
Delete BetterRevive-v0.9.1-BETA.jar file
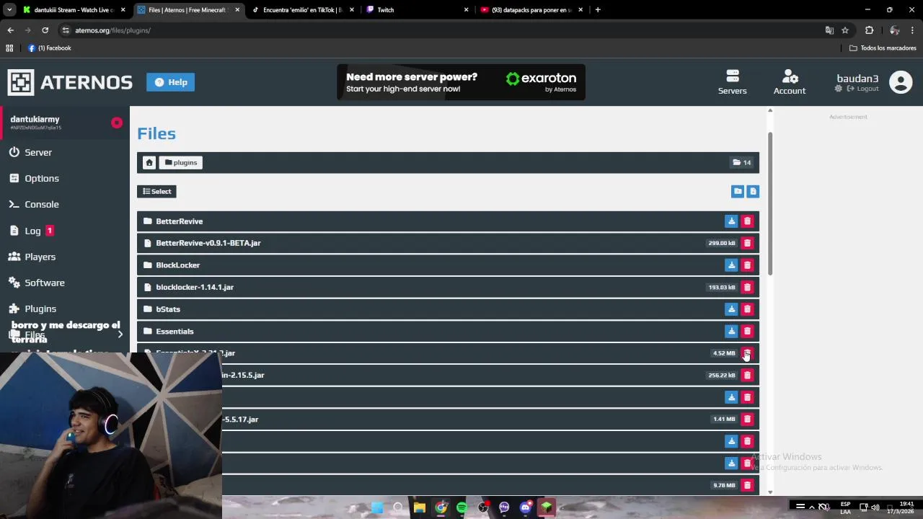pos(747,243)
